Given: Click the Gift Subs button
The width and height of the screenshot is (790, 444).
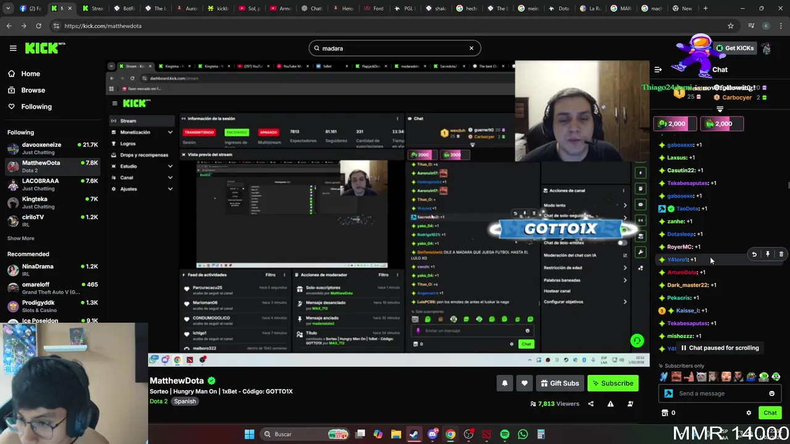Looking at the screenshot, I should pyautogui.click(x=560, y=384).
